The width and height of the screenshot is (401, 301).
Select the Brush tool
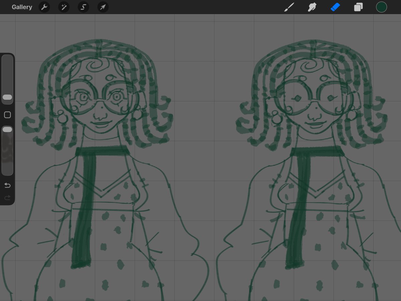(289, 7)
